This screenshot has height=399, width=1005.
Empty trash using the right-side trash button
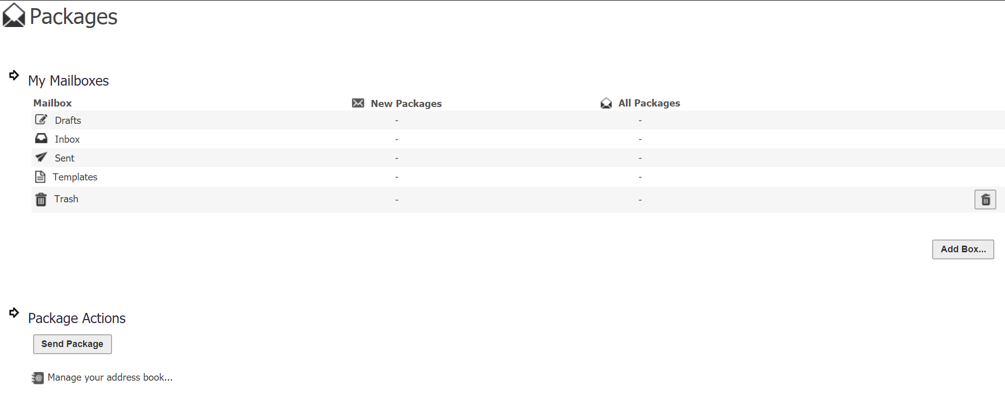985,200
